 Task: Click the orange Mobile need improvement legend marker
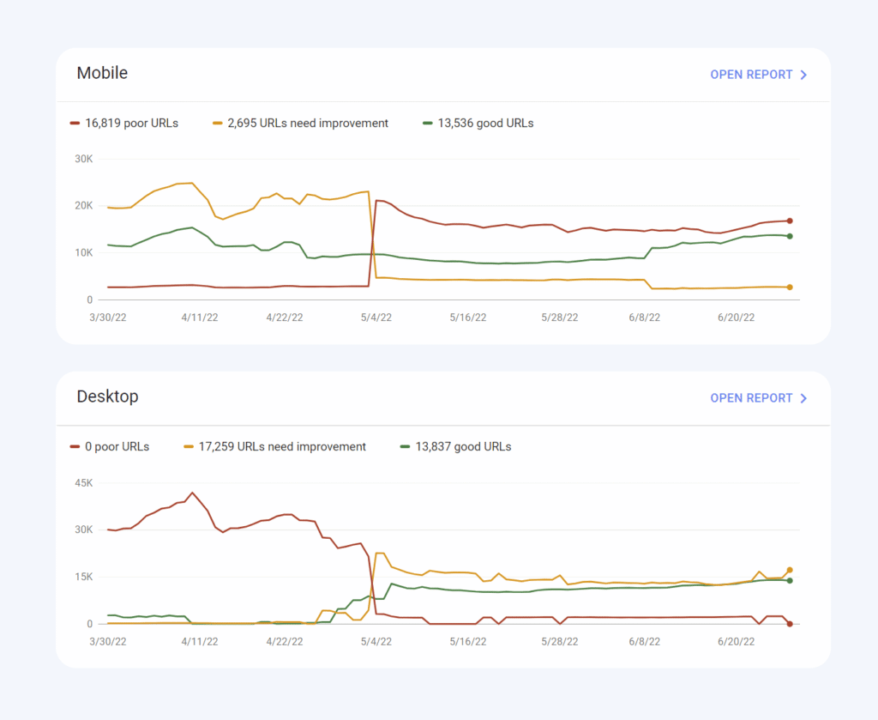click(217, 124)
